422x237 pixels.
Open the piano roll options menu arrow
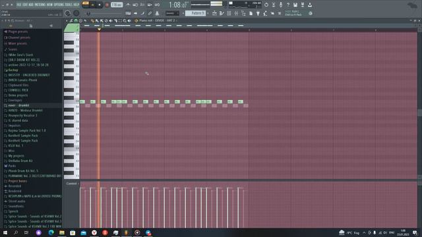pos(67,20)
